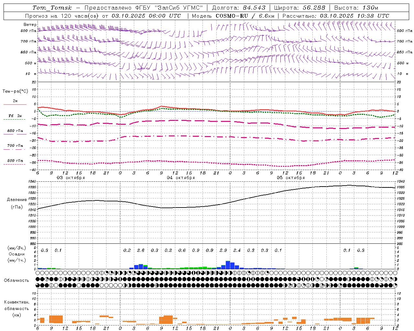
Task: Click the Конвективн. облачность (км) label
Action: click(x=16, y=308)
